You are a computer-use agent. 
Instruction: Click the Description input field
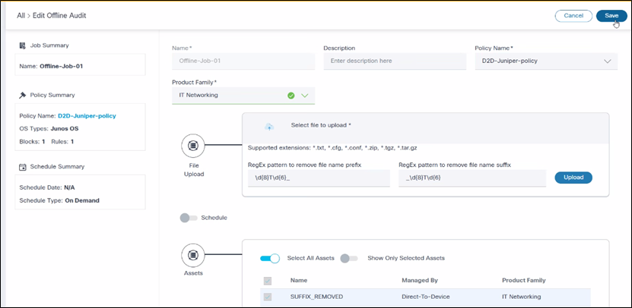point(393,61)
